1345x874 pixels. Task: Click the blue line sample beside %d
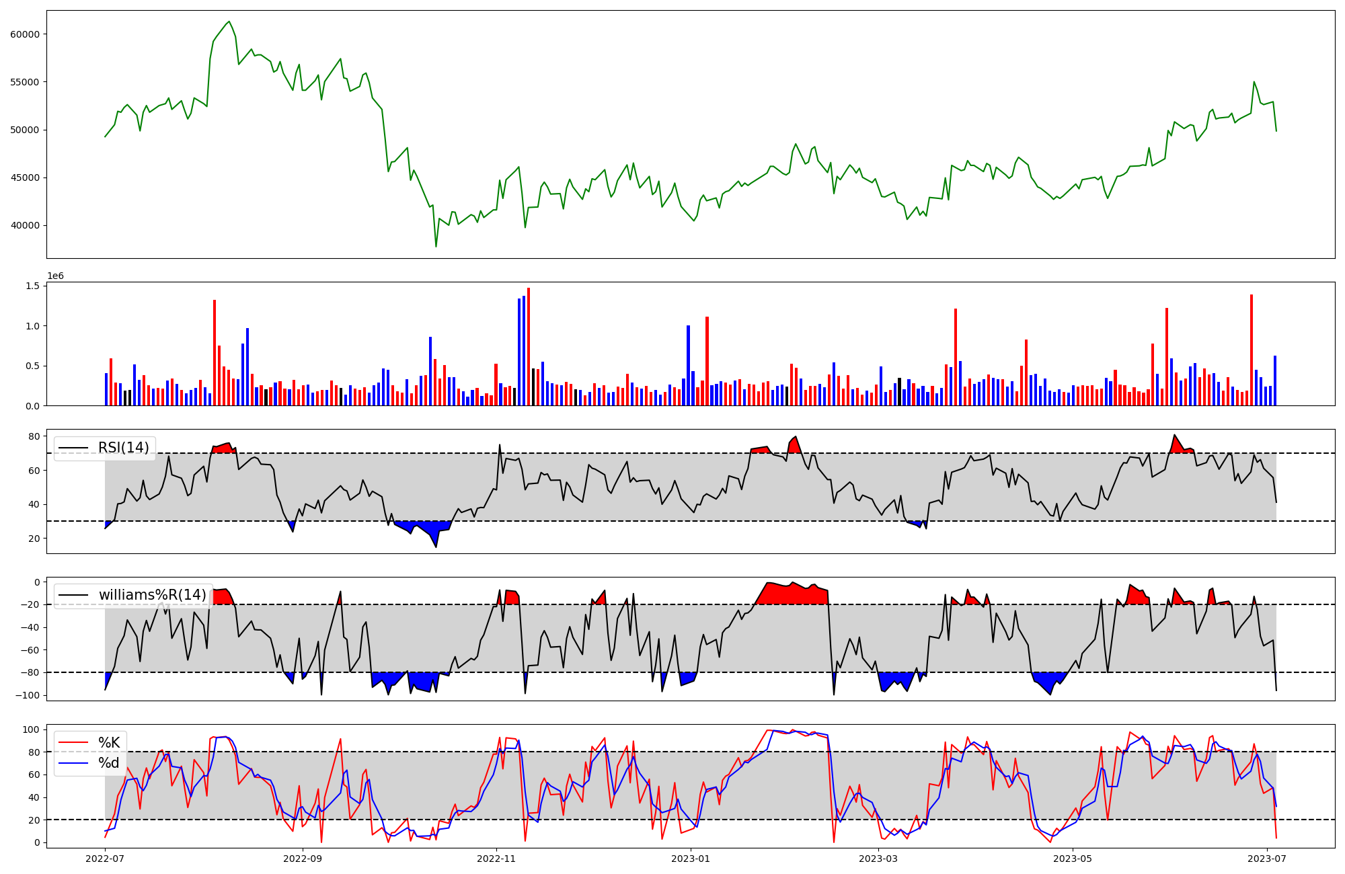tap(74, 763)
